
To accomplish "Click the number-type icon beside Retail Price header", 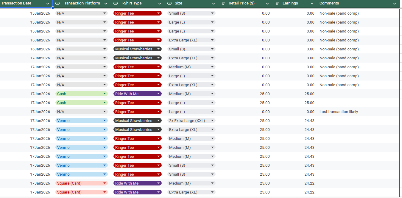I will [x=223, y=3].
